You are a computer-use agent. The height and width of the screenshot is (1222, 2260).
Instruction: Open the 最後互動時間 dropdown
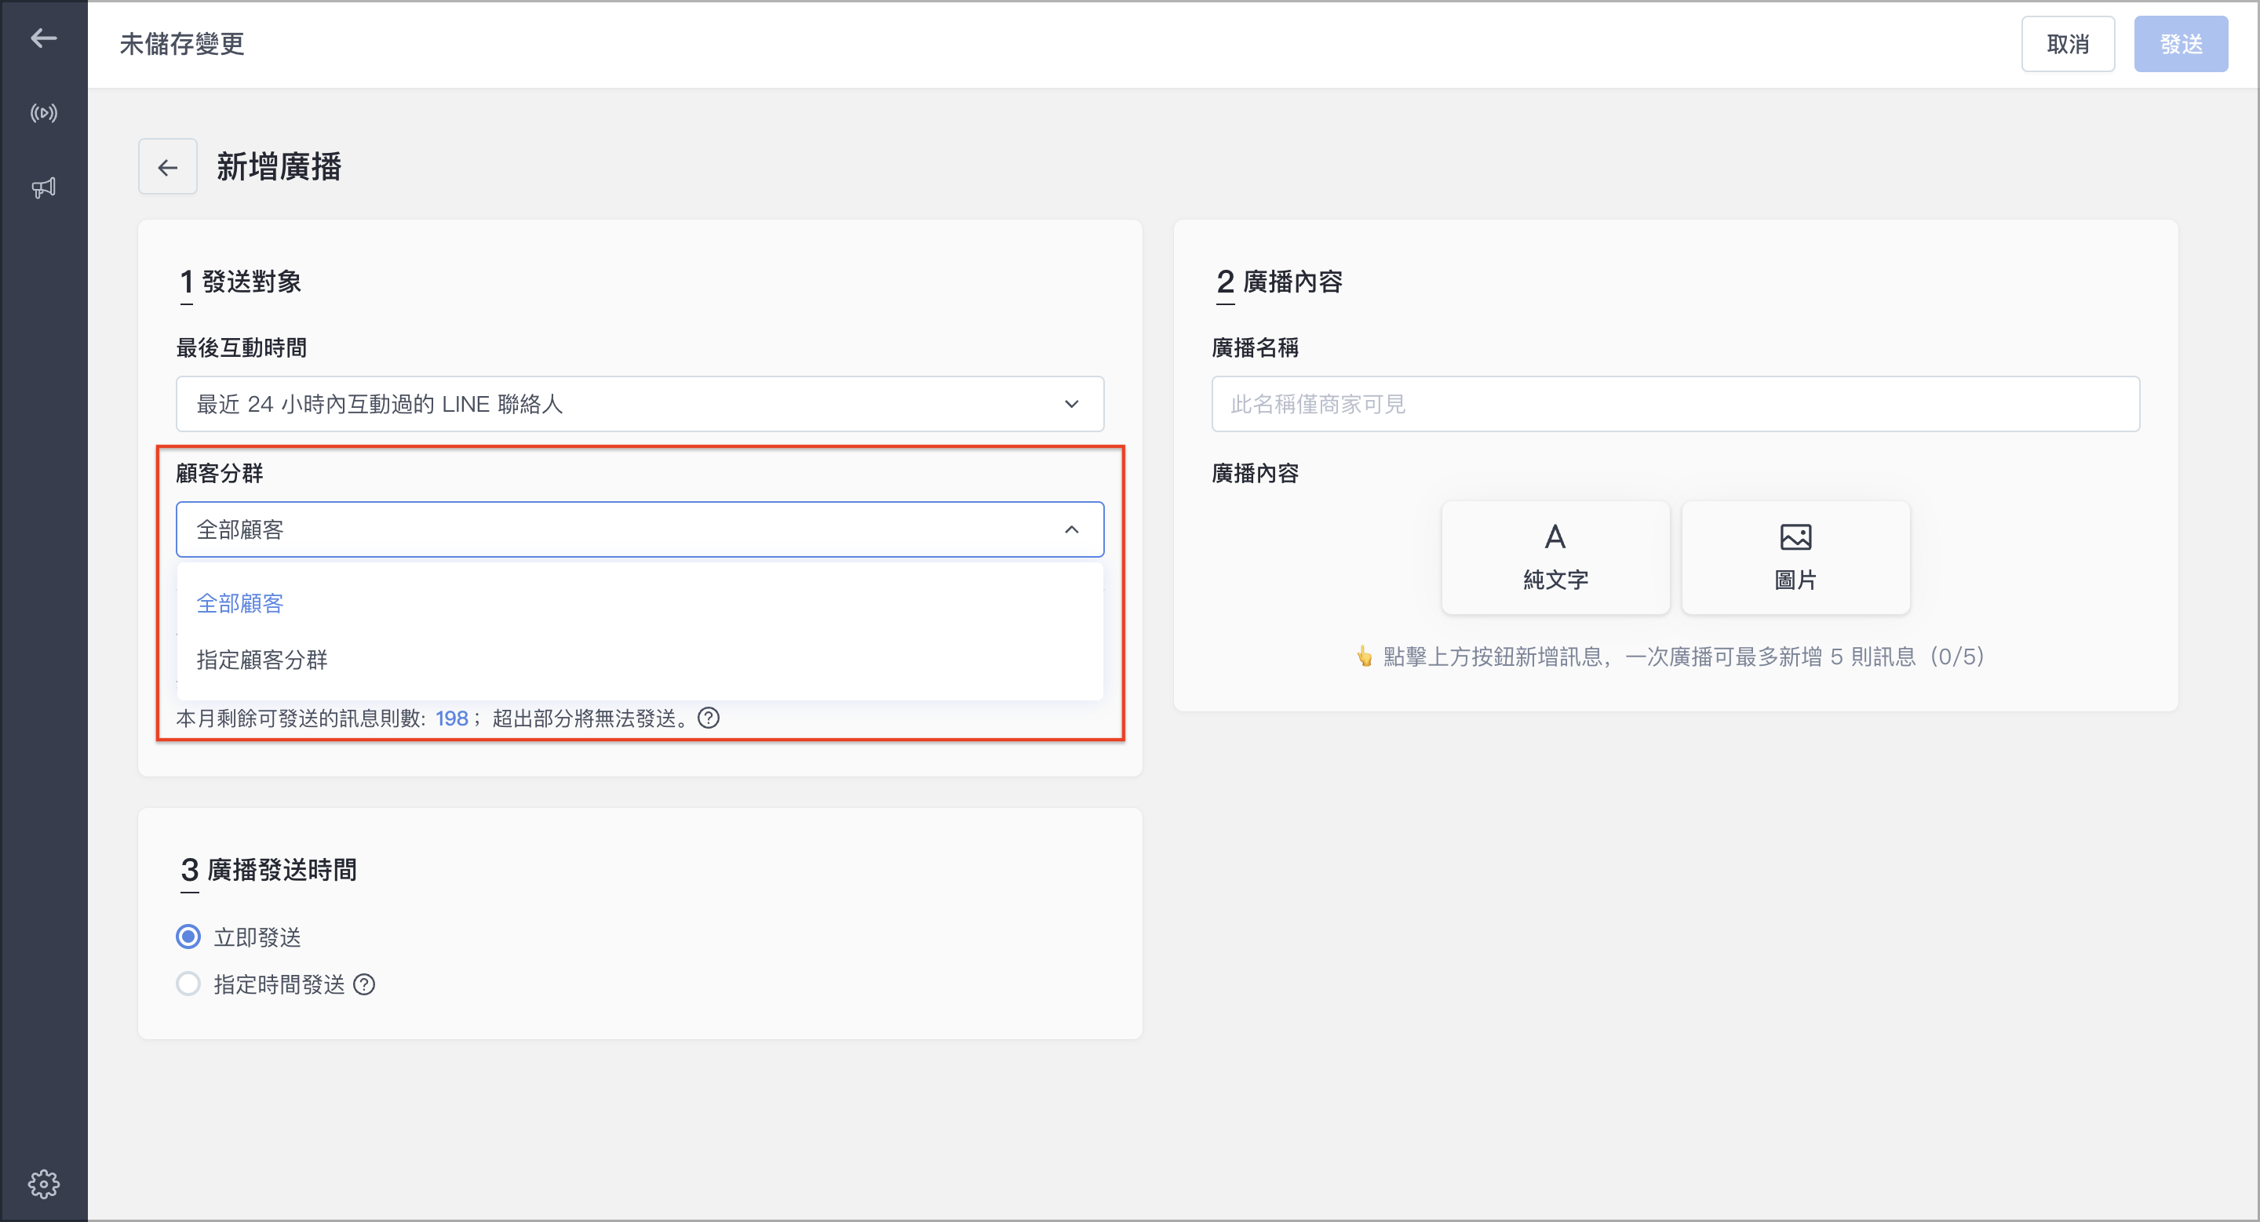point(640,403)
